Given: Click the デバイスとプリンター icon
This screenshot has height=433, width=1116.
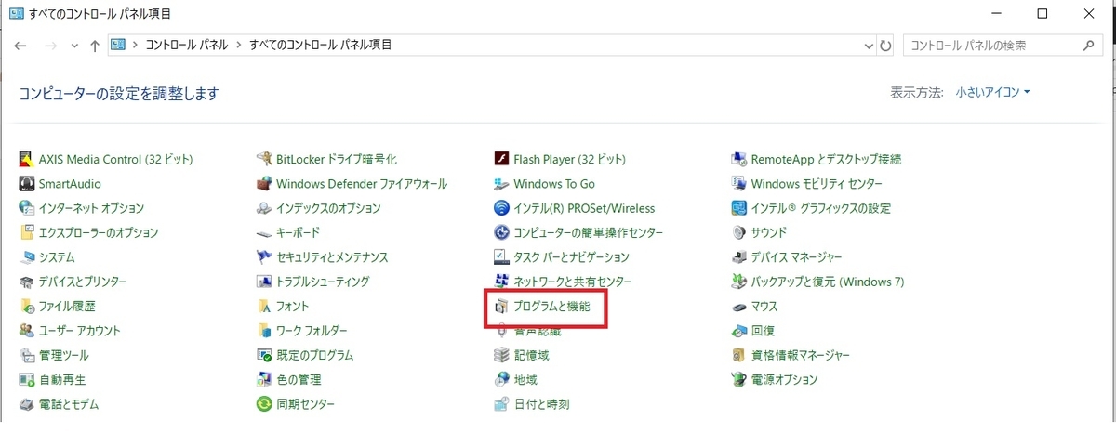Looking at the screenshot, I should (27, 282).
